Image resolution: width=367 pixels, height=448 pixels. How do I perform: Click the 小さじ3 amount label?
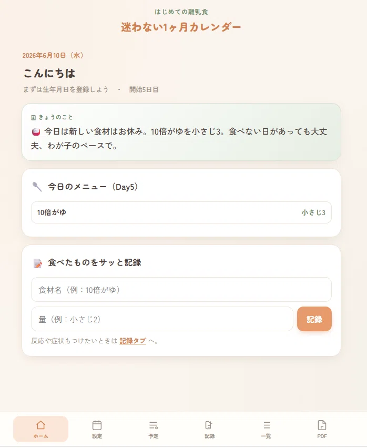point(313,212)
